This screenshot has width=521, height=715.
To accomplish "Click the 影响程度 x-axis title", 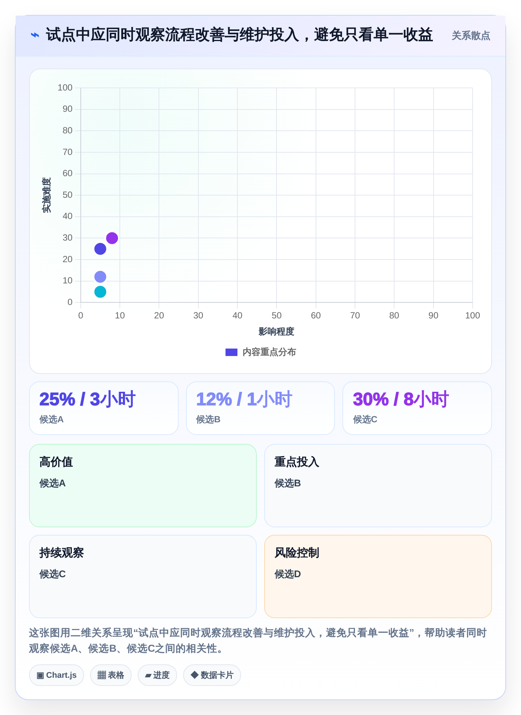I will [x=277, y=331].
